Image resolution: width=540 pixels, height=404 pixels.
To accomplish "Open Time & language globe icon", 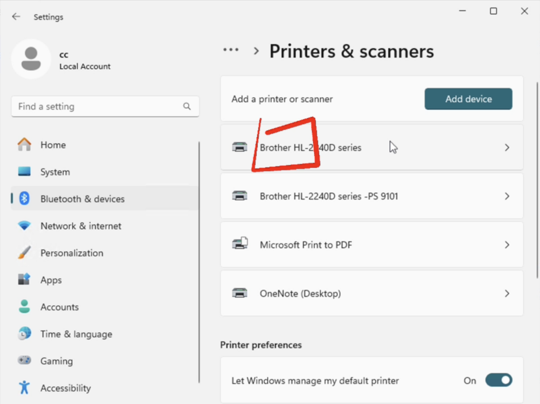I will point(24,334).
